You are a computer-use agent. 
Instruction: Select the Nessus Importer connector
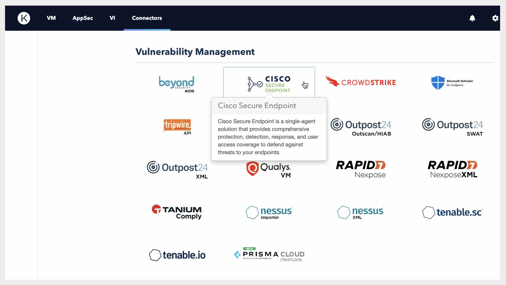[269, 212]
